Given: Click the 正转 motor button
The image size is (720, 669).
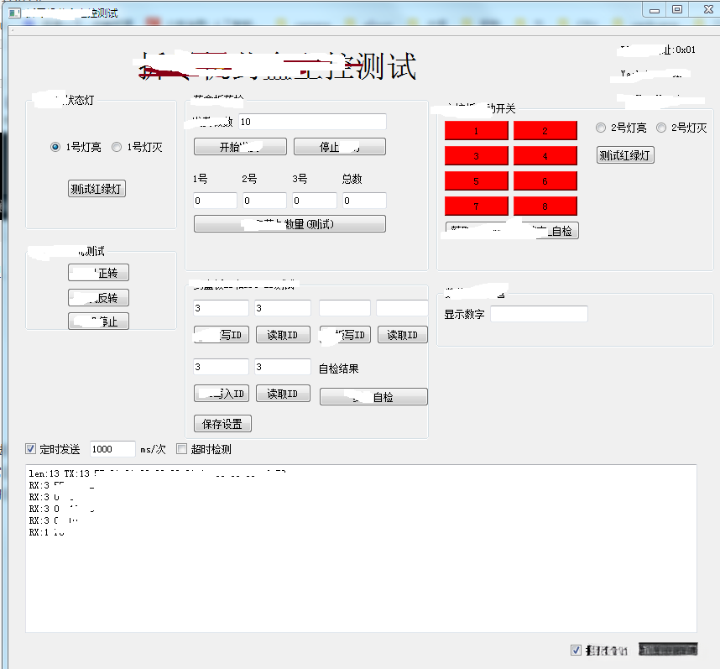Looking at the screenshot, I should 99,273.
